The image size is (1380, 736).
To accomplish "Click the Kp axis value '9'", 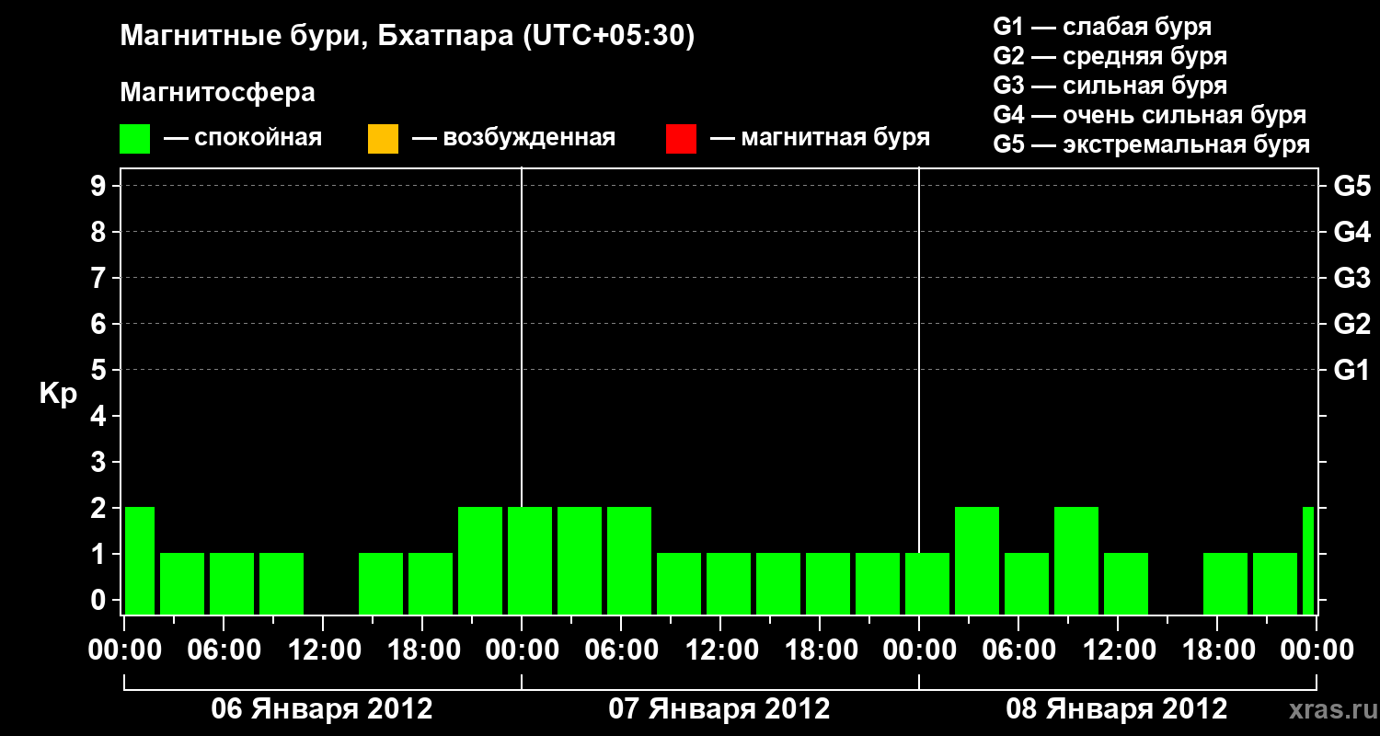I will click(x=100, y=186).
